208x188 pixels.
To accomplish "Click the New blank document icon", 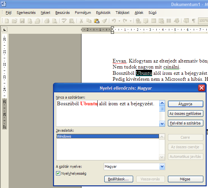I will click(7, 21).
